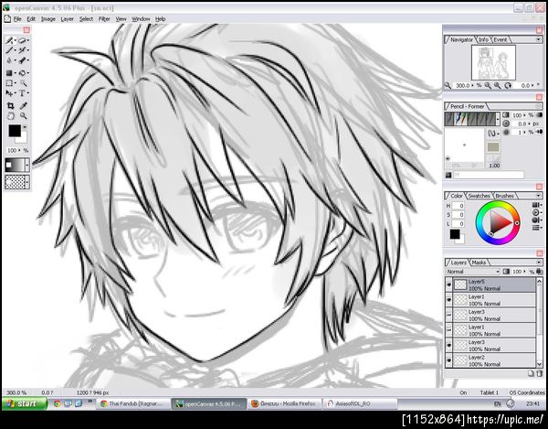This screenshot has width=548, height=429.
Task: Hide Layer2 using its eye icon
Action: click(449, 360)
